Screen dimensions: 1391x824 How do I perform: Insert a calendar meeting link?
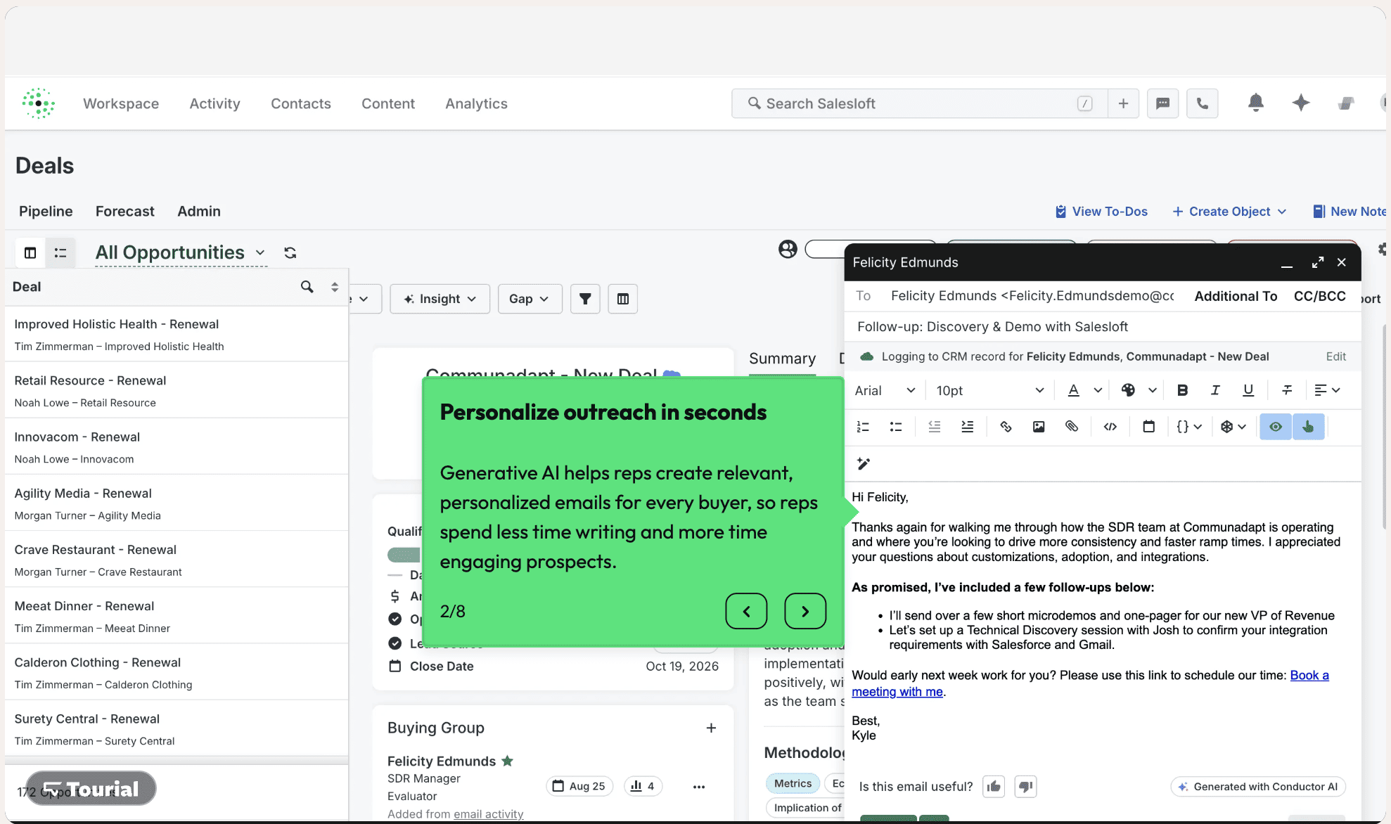click(x=1149, y=427)
